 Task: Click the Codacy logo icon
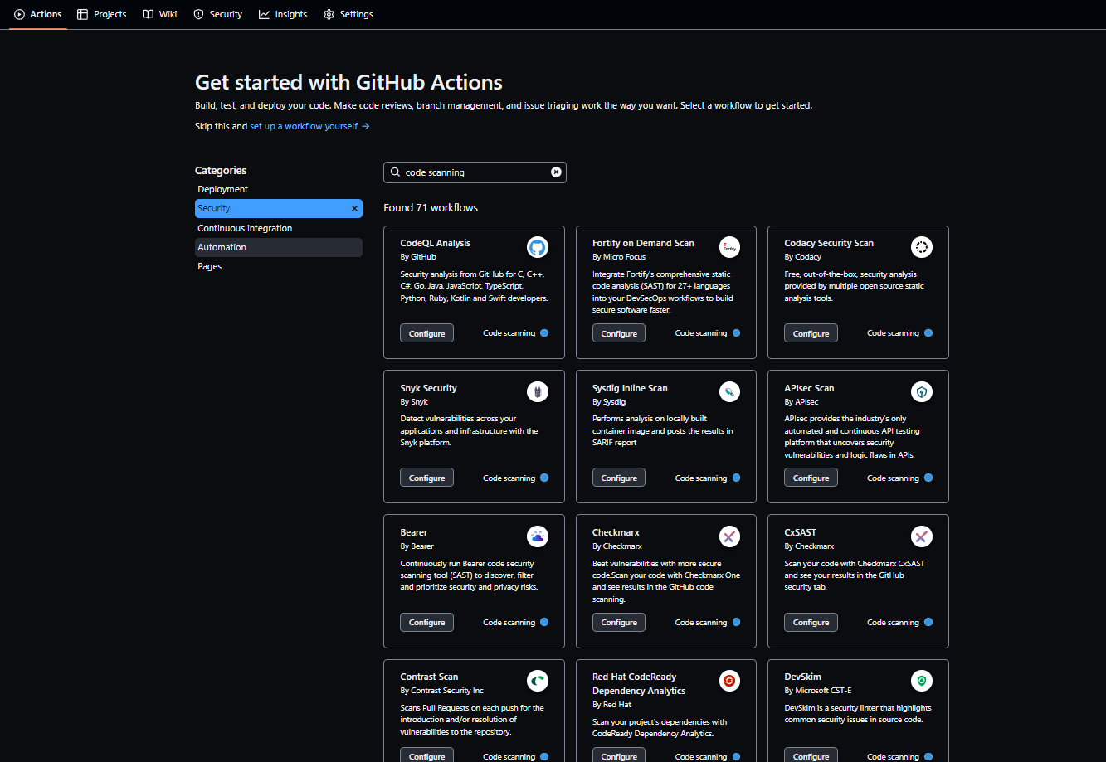(x=921, y=247)
